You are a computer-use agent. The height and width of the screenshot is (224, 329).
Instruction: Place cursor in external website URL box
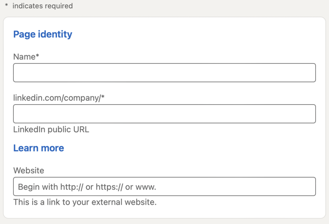(x=225, y=186)
